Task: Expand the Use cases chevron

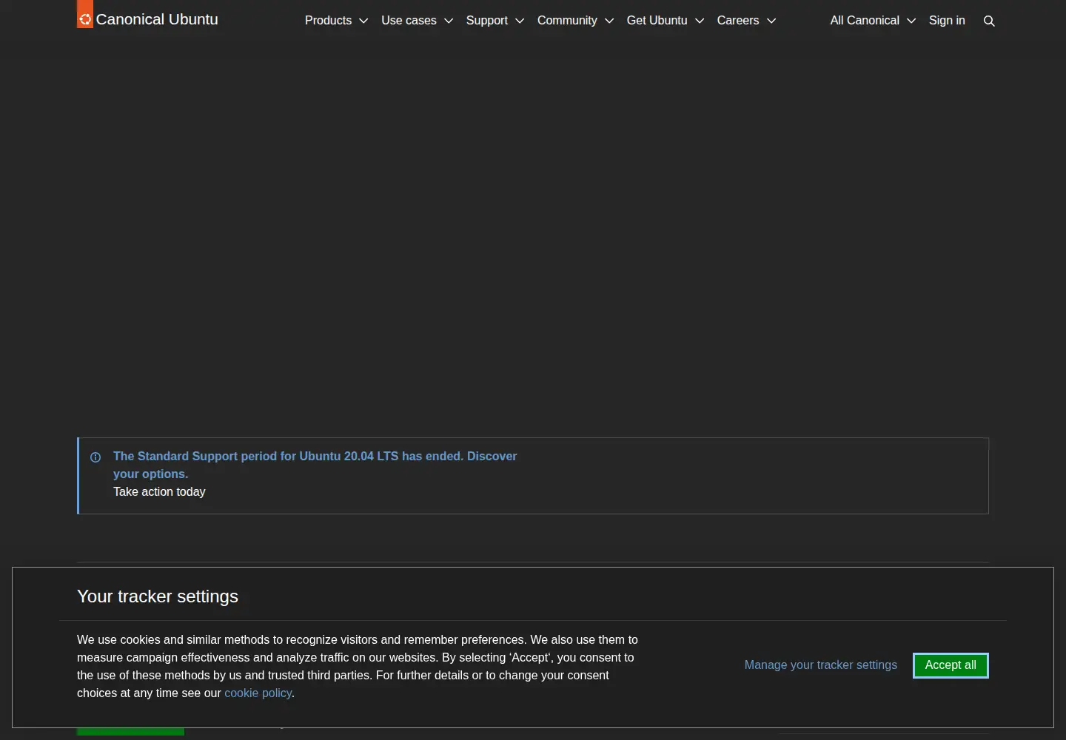Action: 449,21
